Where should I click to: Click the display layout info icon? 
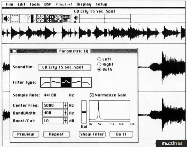tap(67, 18)
